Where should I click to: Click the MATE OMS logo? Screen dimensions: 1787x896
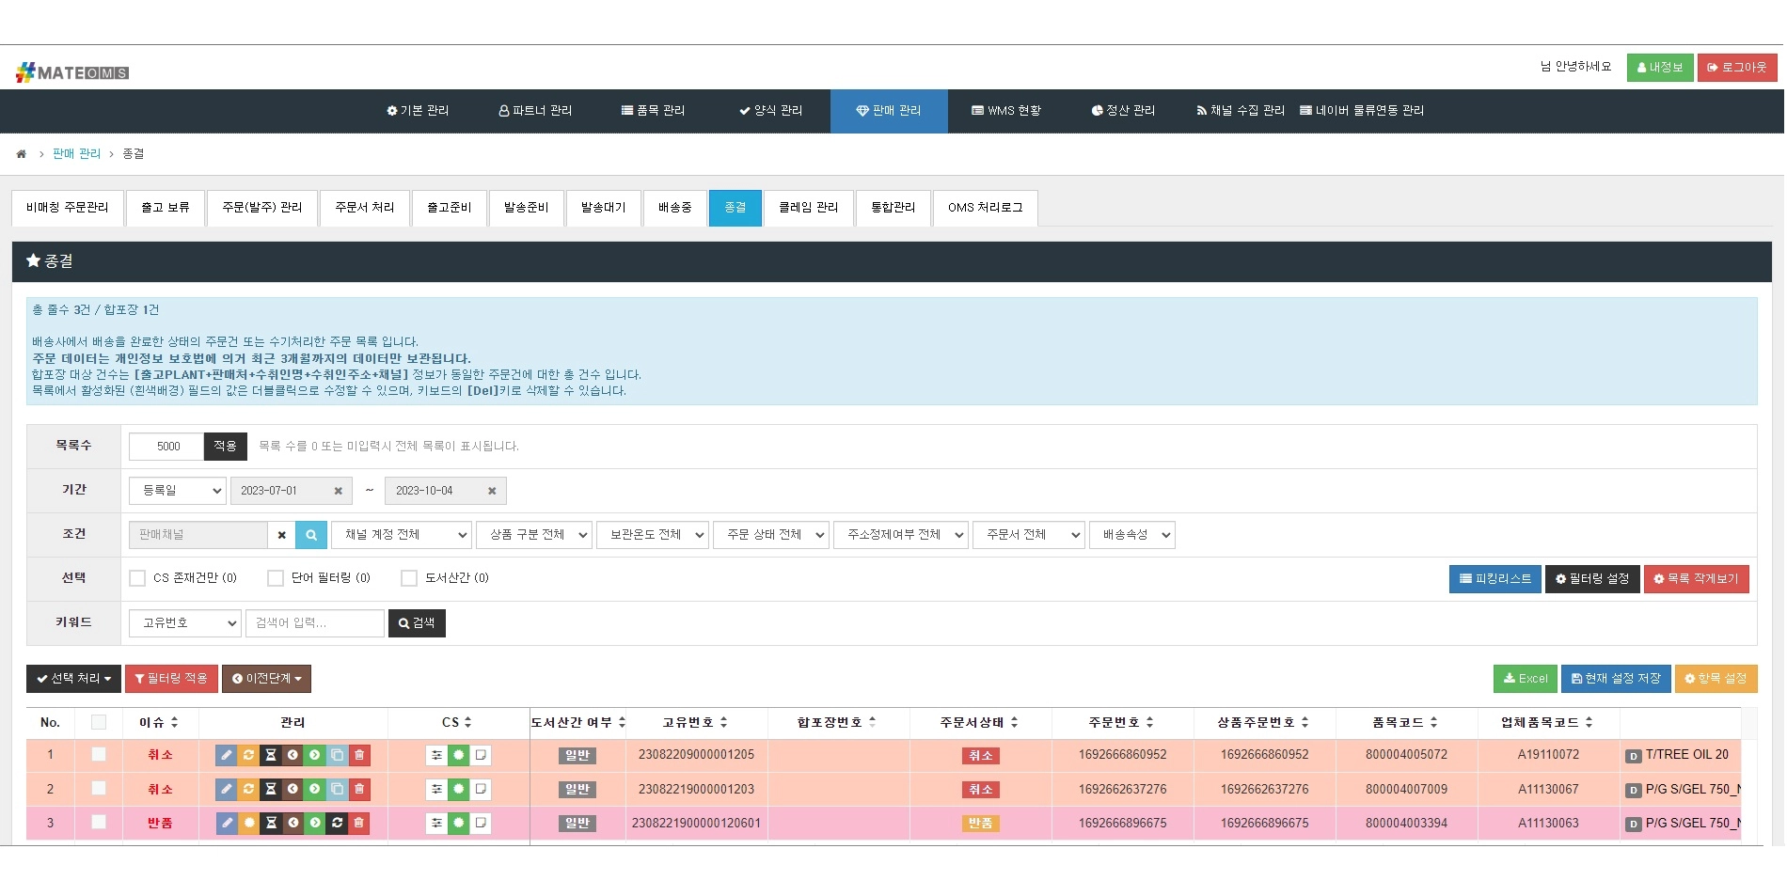(x=72, y=72)
